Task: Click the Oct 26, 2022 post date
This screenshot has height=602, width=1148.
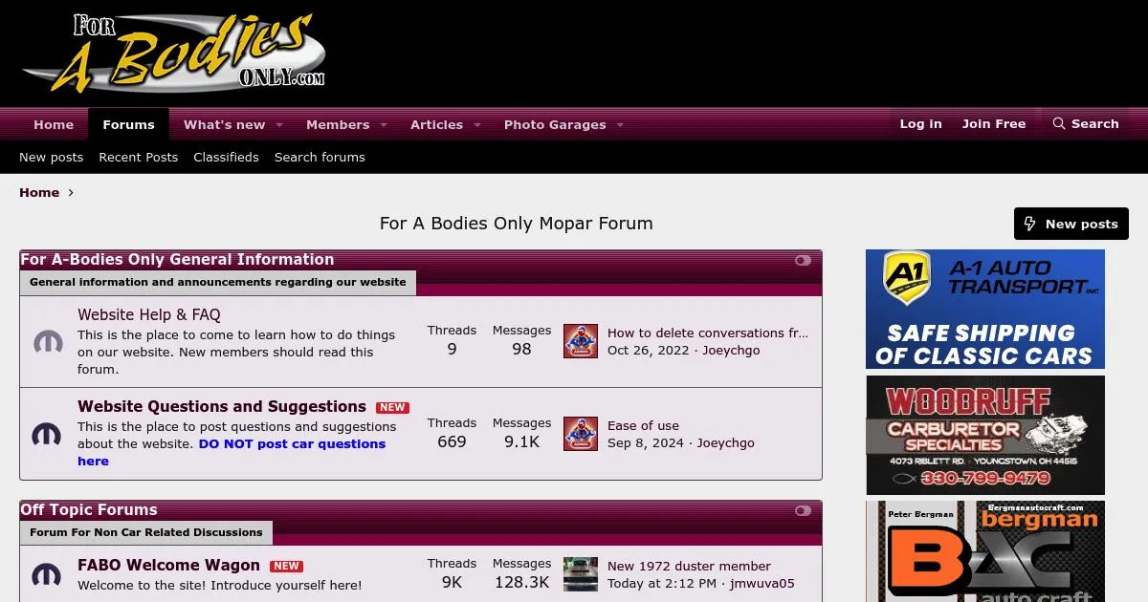Action: [648, 350]
